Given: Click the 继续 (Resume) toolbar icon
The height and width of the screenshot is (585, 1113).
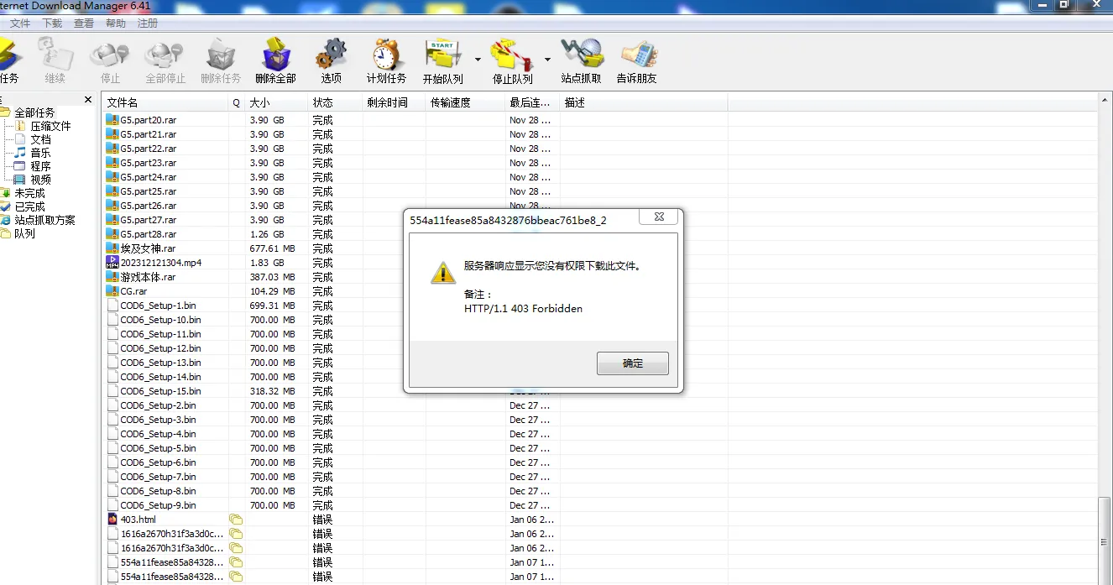Looking at the screenshot, I should point(55,59).
